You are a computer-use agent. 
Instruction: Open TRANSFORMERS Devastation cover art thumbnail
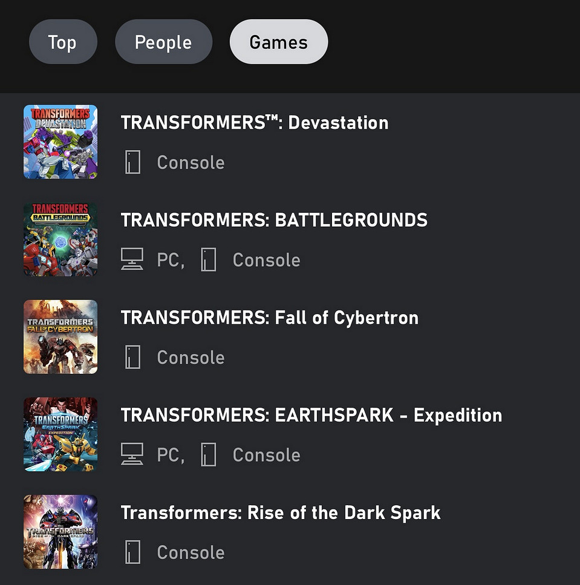(60, 142)
